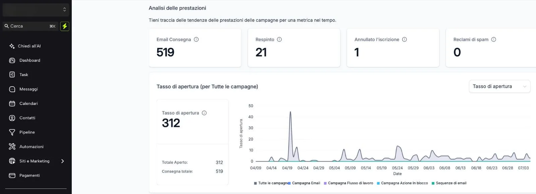Click the Tasso di apertura (per Tutte le campagne) title

point(207,87)
